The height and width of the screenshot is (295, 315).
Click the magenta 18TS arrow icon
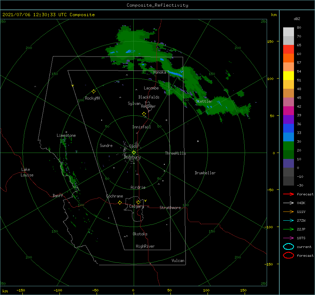point(288,238)
